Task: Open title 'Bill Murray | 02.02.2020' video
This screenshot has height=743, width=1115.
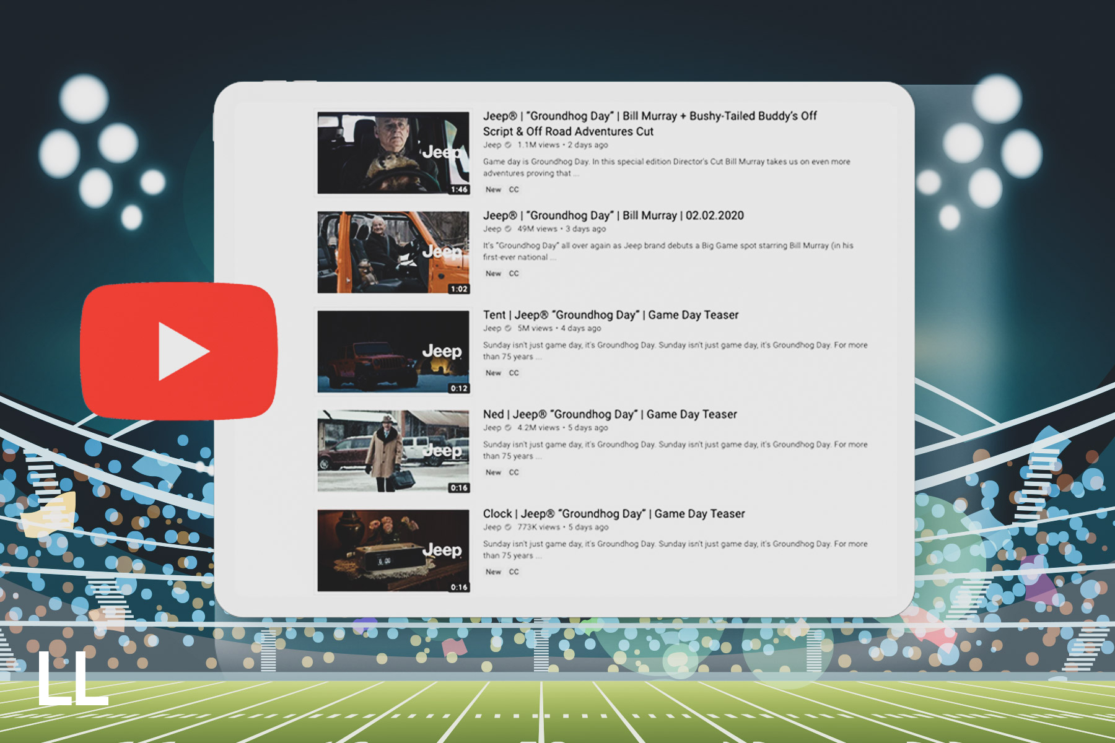Action: coord(613,215)
